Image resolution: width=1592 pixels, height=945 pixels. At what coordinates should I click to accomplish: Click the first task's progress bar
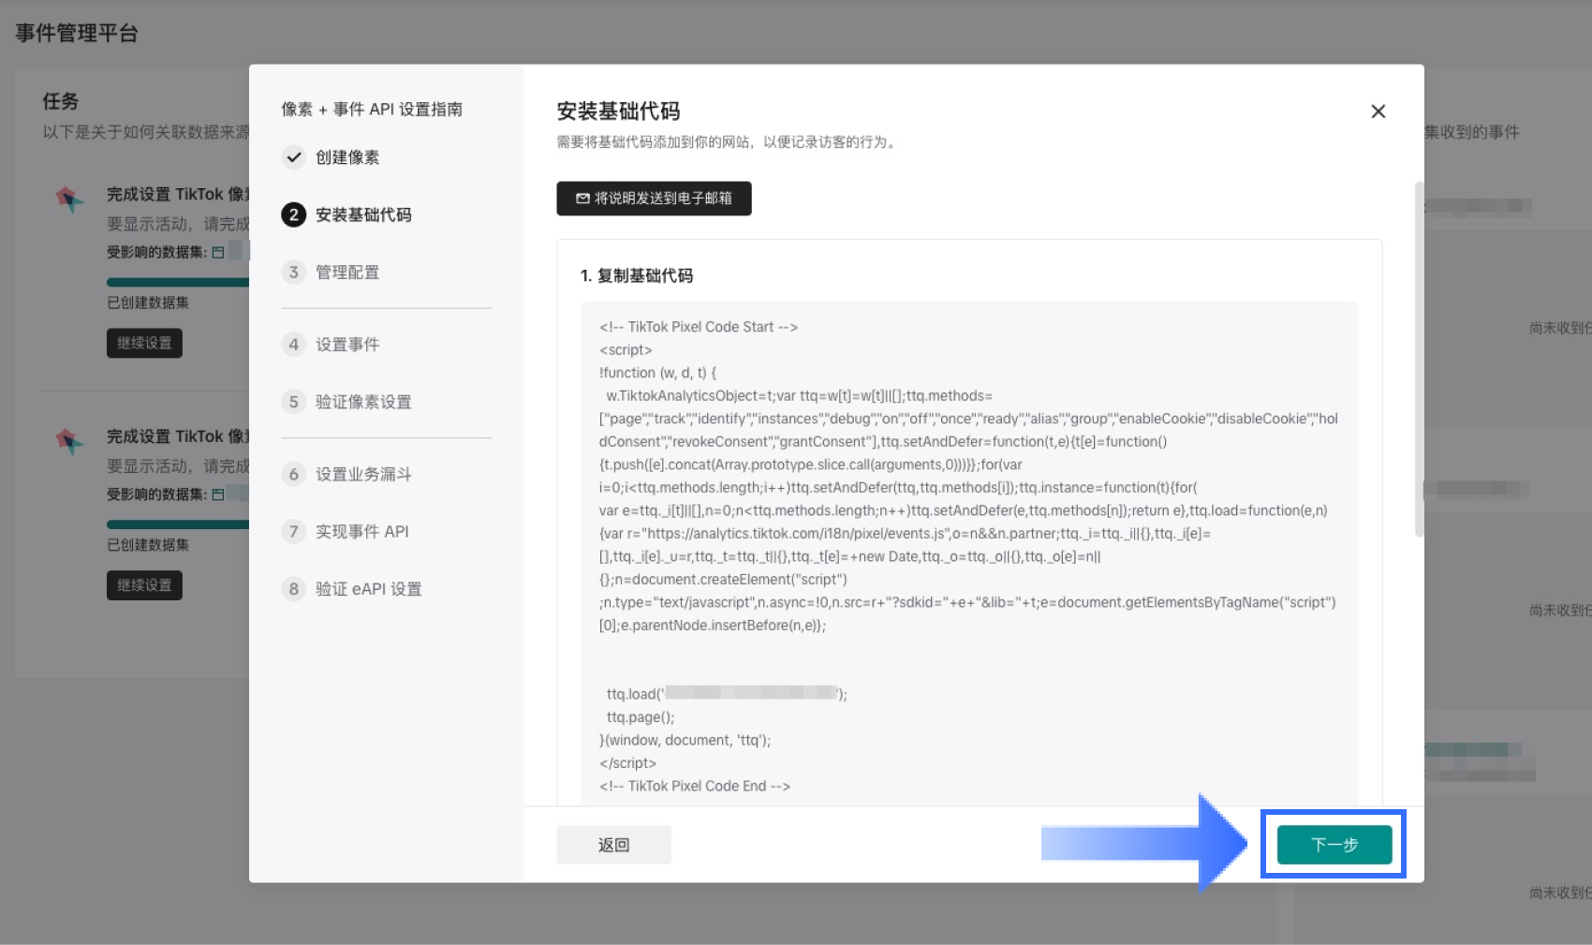178,282
